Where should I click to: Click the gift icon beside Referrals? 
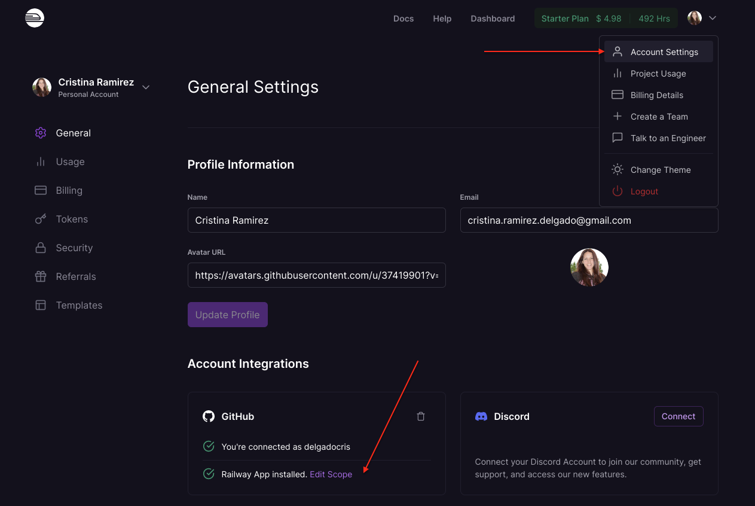pos(41,276)
